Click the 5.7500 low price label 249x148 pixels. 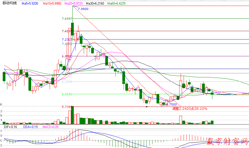171,104
